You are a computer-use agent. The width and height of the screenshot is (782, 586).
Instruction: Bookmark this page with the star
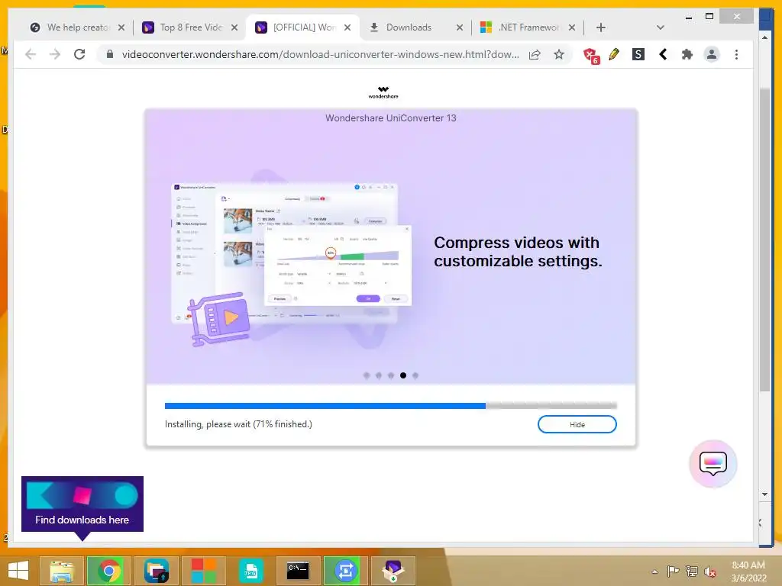click(559, 54)
